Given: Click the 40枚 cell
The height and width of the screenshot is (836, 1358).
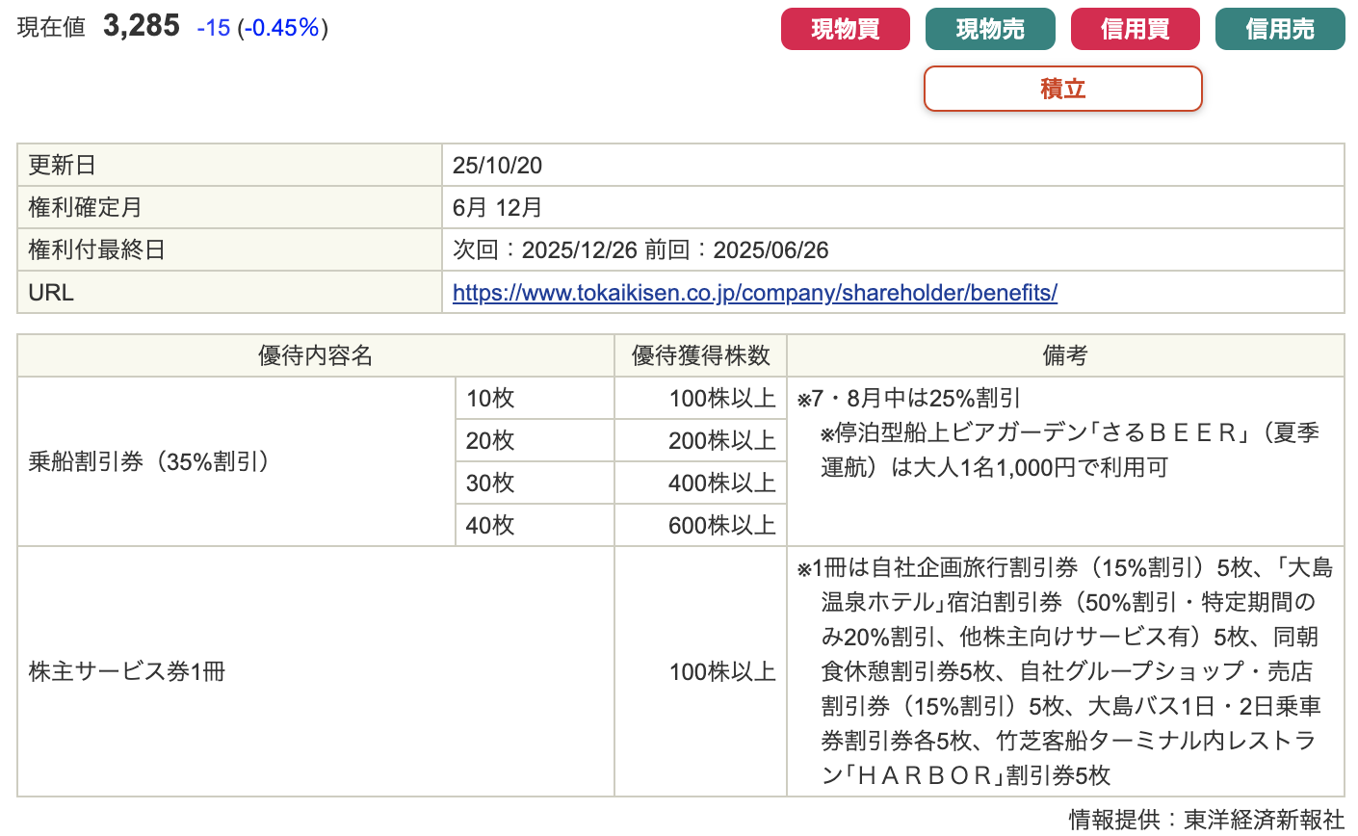Looking at the screenshot, I should point(490,526).
